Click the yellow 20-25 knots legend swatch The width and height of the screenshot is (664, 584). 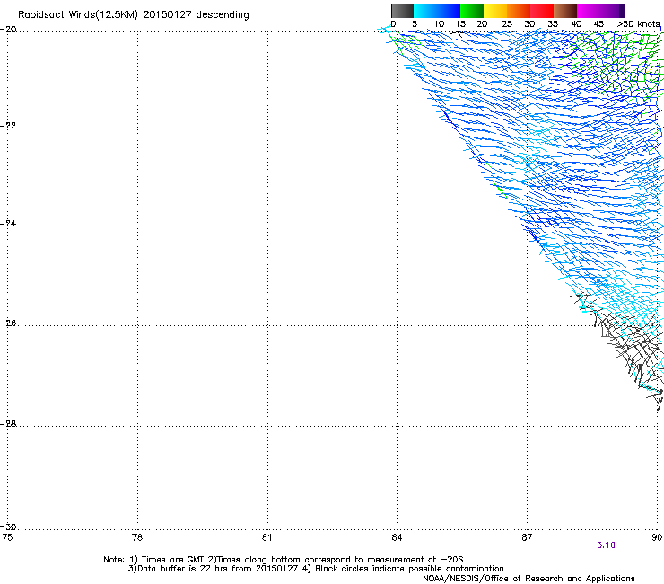pos(495,11)
